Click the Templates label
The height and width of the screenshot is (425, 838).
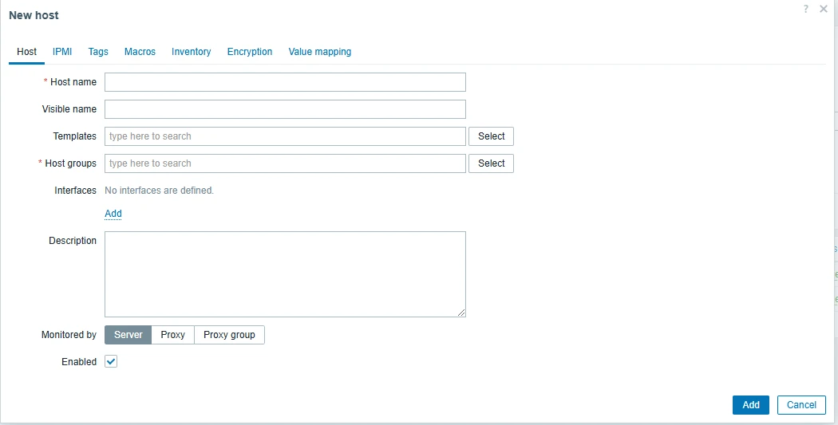(75, 136)
